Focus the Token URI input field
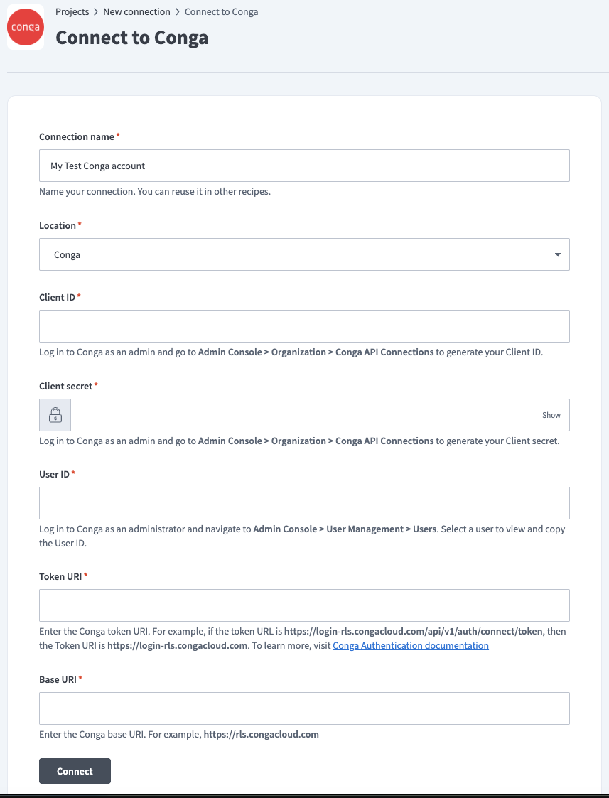The image size is (609, 798). [x=304, y=605]
